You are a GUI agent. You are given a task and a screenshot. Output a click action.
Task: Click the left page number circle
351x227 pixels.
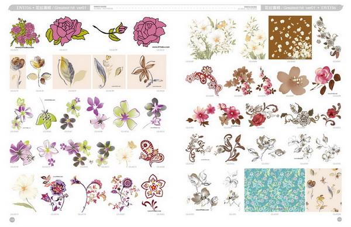[x=12, y=220]
